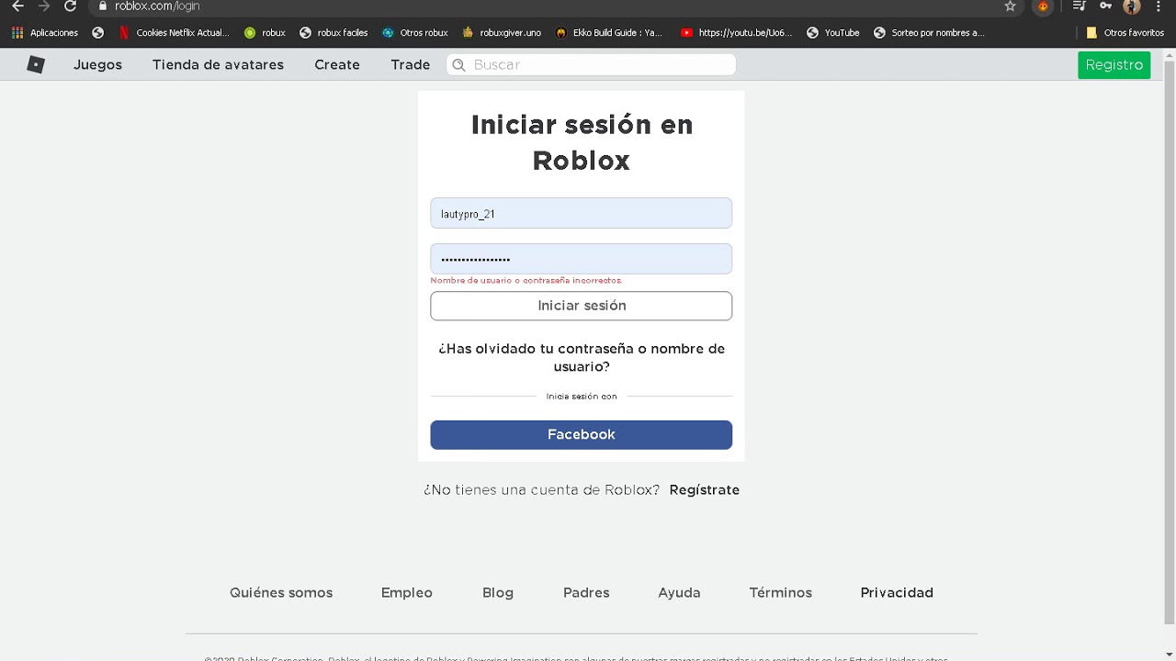Bookmark this page with the star icon
Screen dimensions: 1176x661
point(1011,6)
